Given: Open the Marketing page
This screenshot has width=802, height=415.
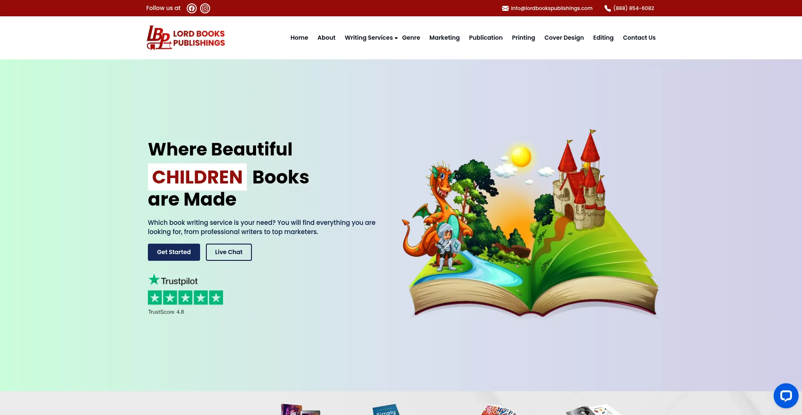Looking at the screenshot, I should click(444, 38).
